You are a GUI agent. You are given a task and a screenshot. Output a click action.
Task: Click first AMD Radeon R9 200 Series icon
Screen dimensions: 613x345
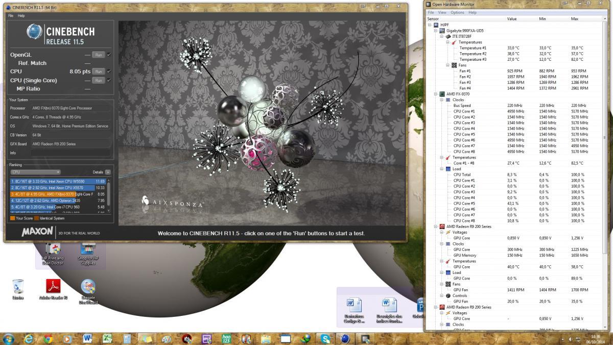(x=442, y=226)
